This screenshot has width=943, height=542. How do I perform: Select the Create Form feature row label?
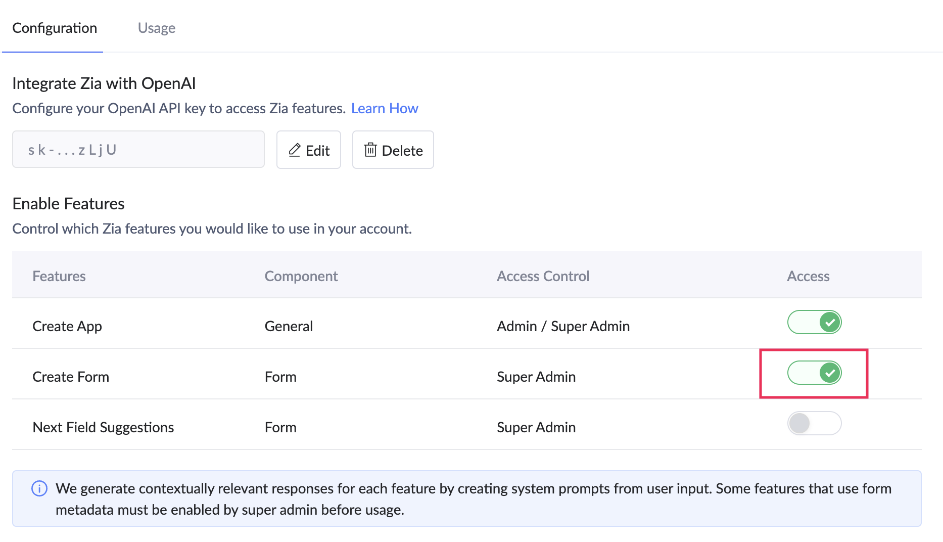[x=71, y=377]
